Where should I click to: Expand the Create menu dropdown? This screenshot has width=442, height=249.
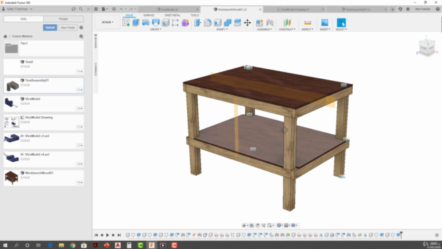155,29
